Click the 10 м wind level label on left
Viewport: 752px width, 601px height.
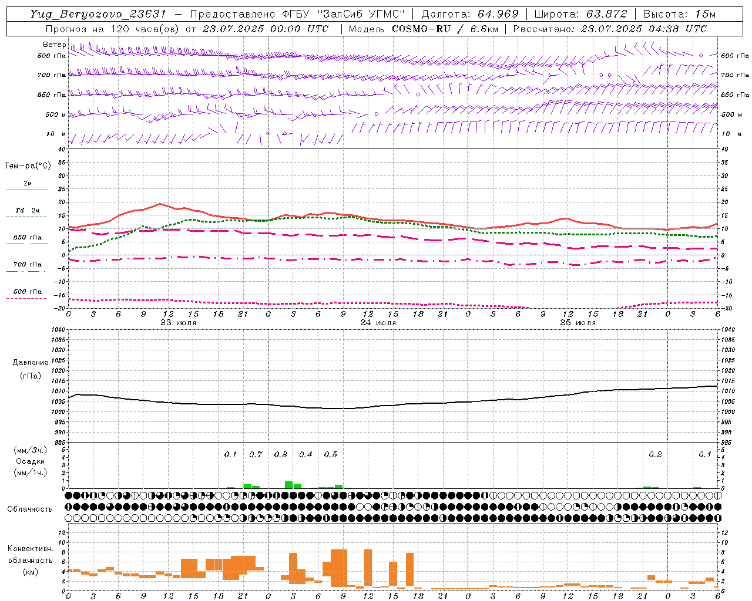56,134
